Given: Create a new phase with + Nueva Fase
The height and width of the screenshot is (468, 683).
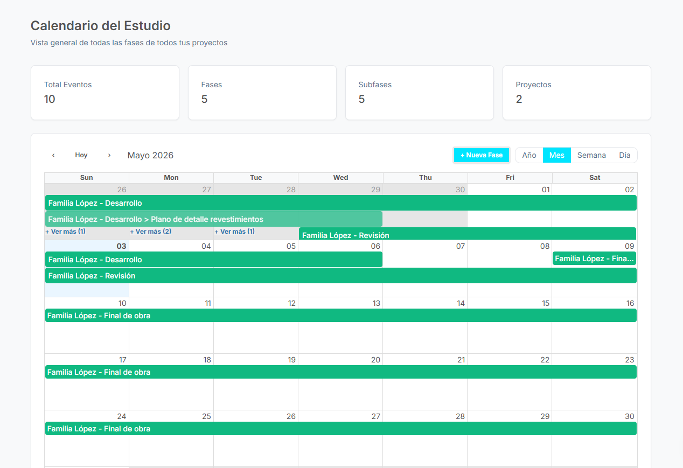Looking at the screenshot, I should coord(482,155).
